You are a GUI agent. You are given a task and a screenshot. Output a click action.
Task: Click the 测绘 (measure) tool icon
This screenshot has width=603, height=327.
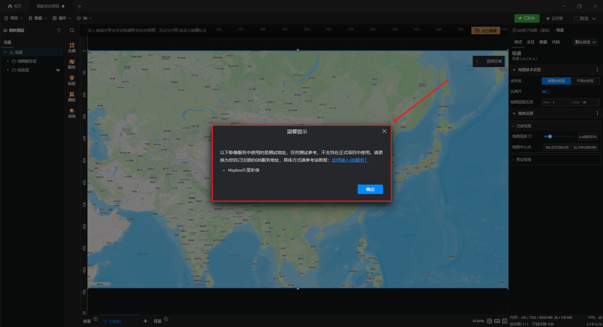coord(72,97)
